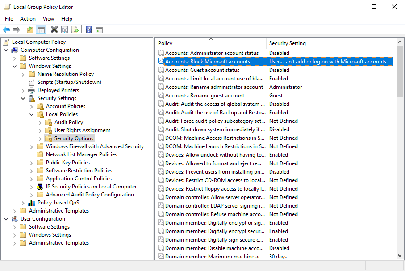Click the Delete X toolbar icon
The image size is (405, 271).
[54, 30]
